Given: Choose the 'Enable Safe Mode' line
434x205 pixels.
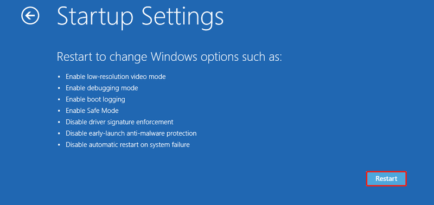Looking at the screenshot, I should [92, 111].
